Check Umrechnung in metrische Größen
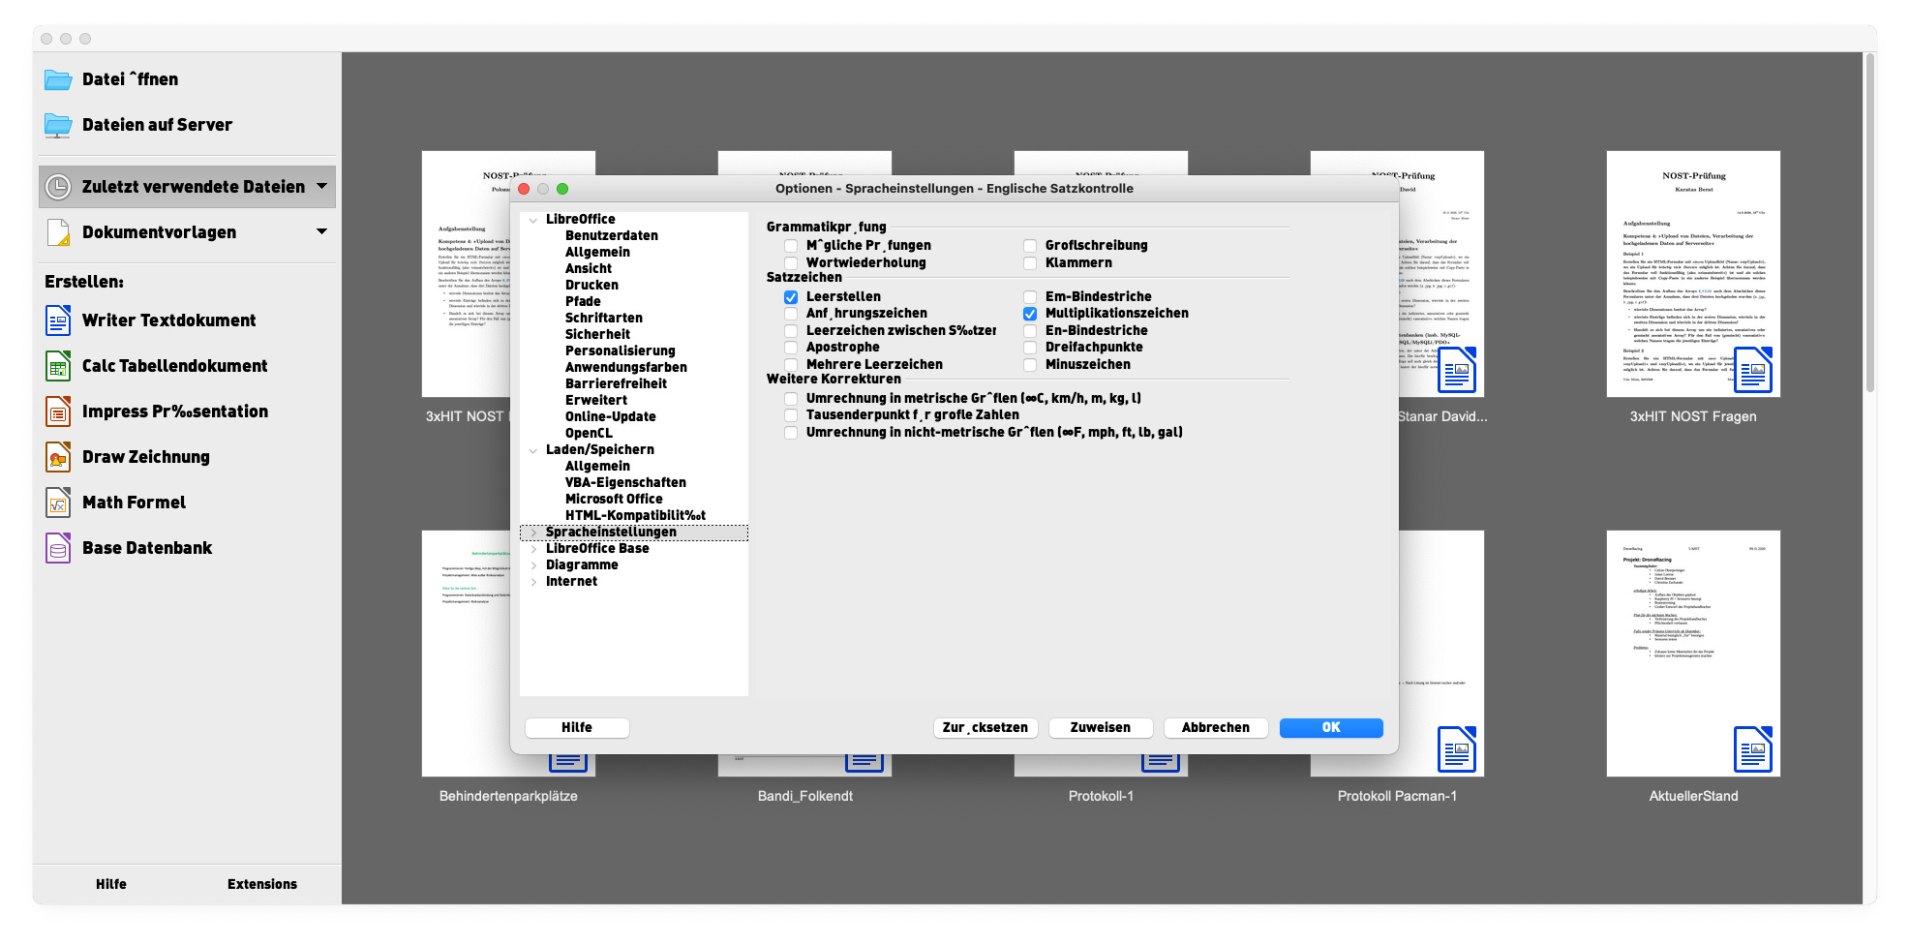1910x945 pixels. [x=791, y=399]
